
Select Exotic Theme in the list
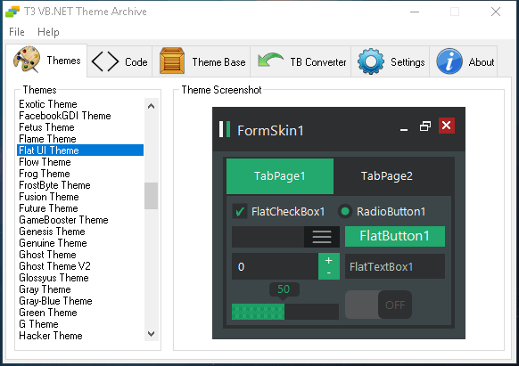pyautogui.click(x=80, y=104)
